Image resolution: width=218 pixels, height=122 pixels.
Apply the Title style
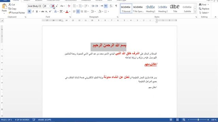click(x=175, y=8)
